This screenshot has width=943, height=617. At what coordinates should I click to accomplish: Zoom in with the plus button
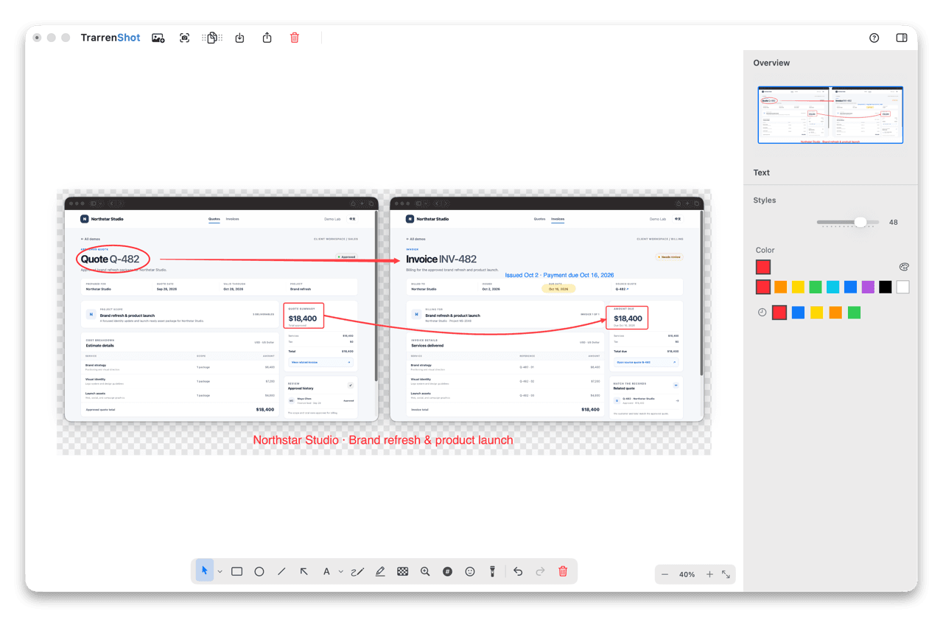tap(709, 574)
